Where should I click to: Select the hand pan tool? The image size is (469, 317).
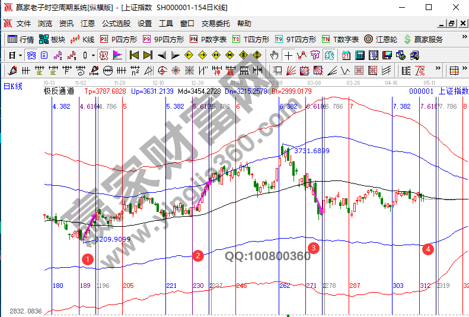click(x=274, y=55)
